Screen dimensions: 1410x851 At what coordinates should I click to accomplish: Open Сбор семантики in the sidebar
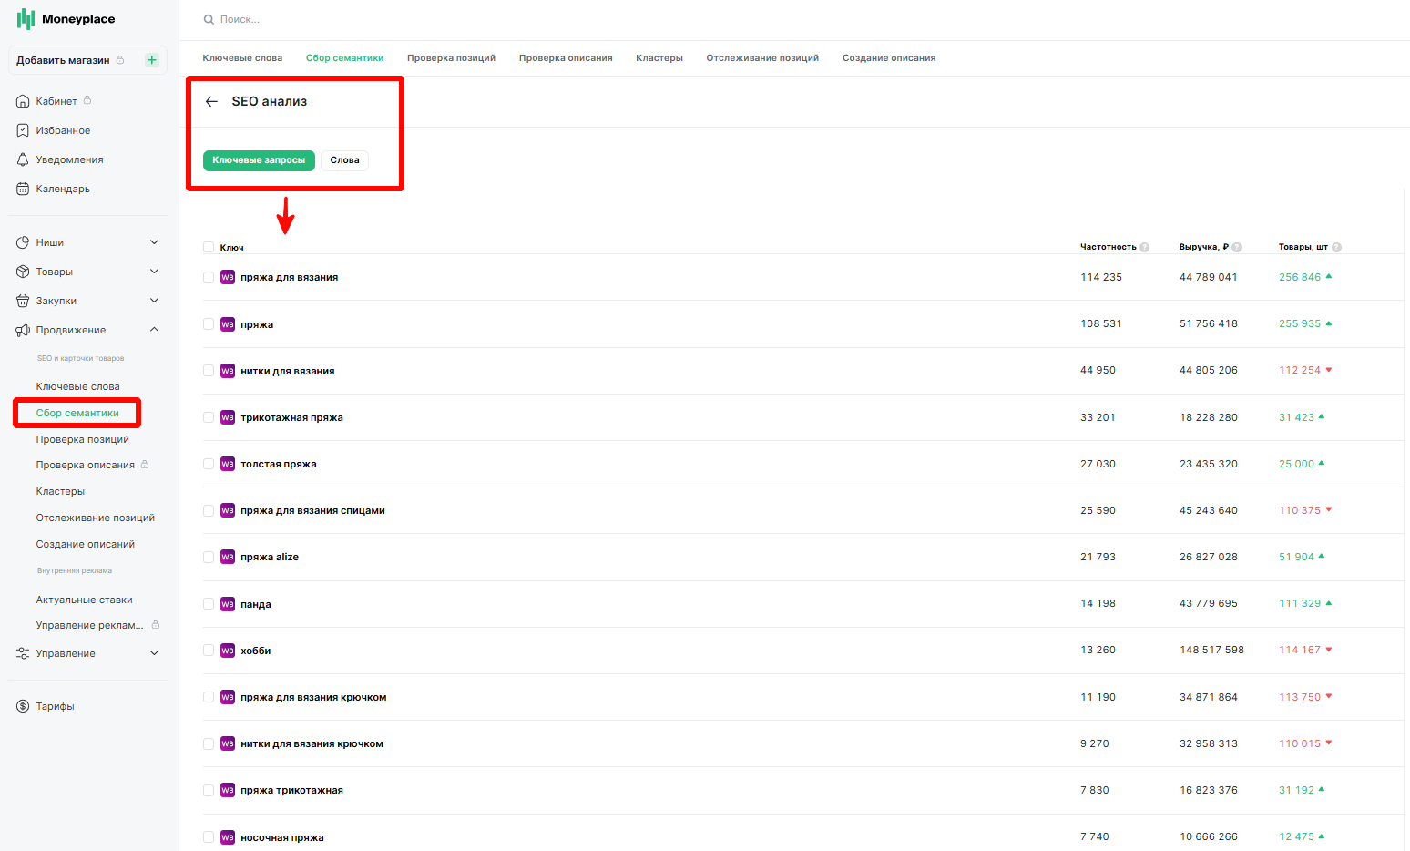[77, 413]
